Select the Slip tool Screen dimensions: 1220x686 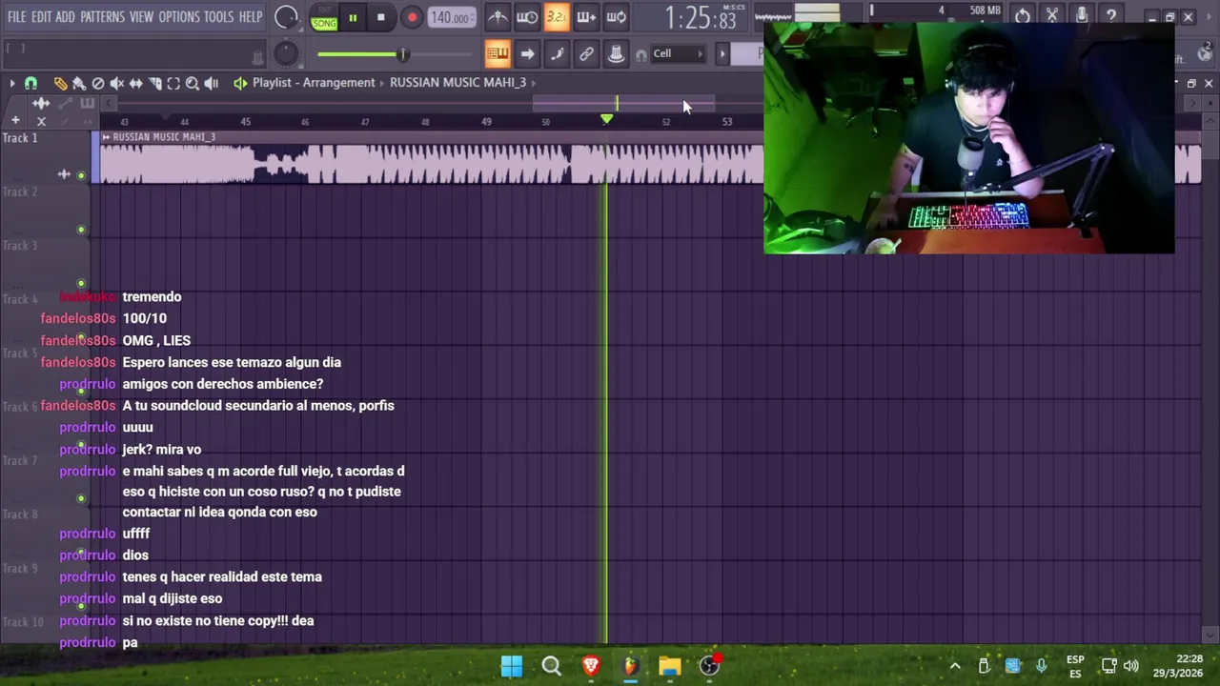(135, 84)
